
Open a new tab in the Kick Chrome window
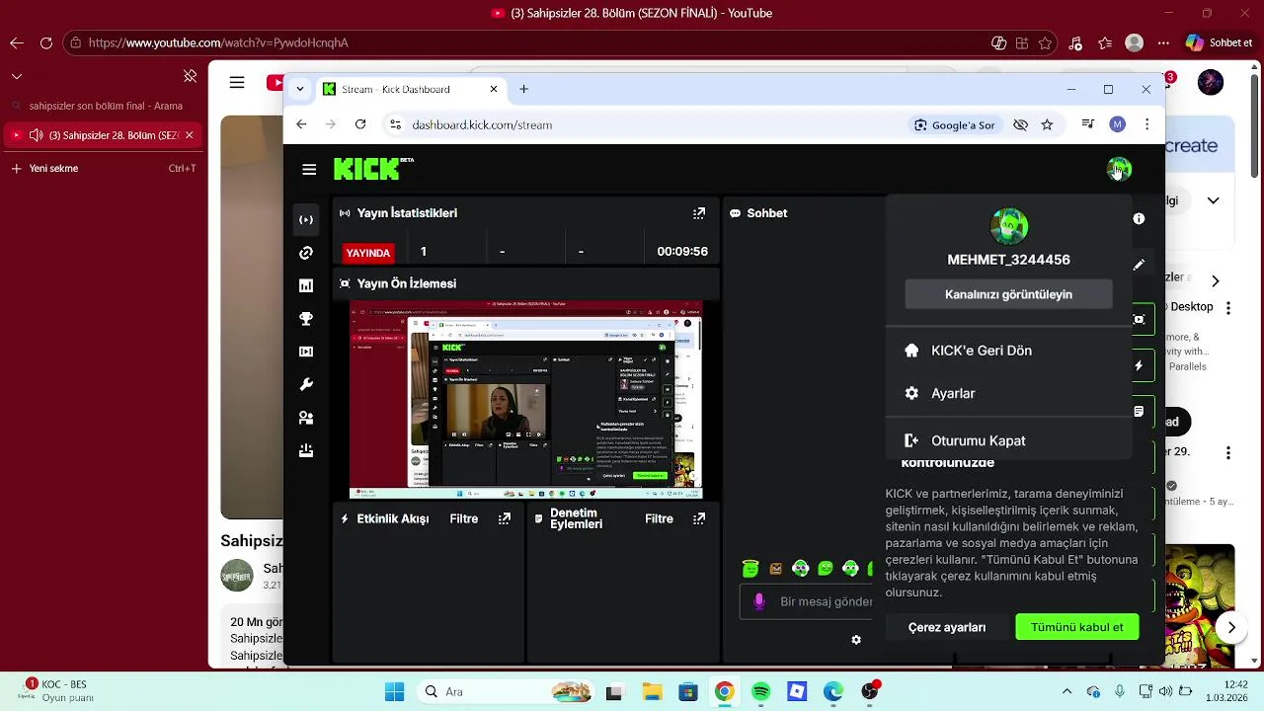(523, 89)
